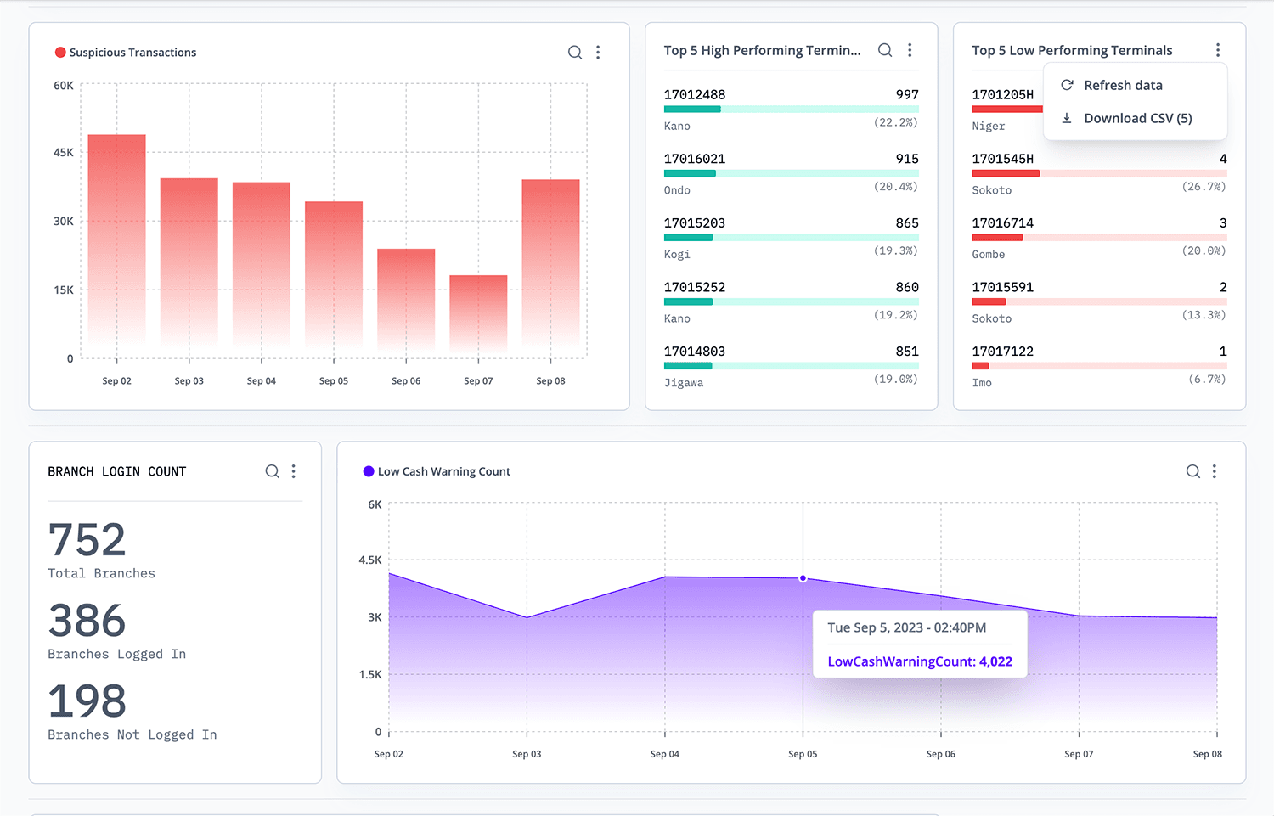
Task: Click the Sep 08 bar in Suspicious Transactions
Action: (x=550, y=269)
